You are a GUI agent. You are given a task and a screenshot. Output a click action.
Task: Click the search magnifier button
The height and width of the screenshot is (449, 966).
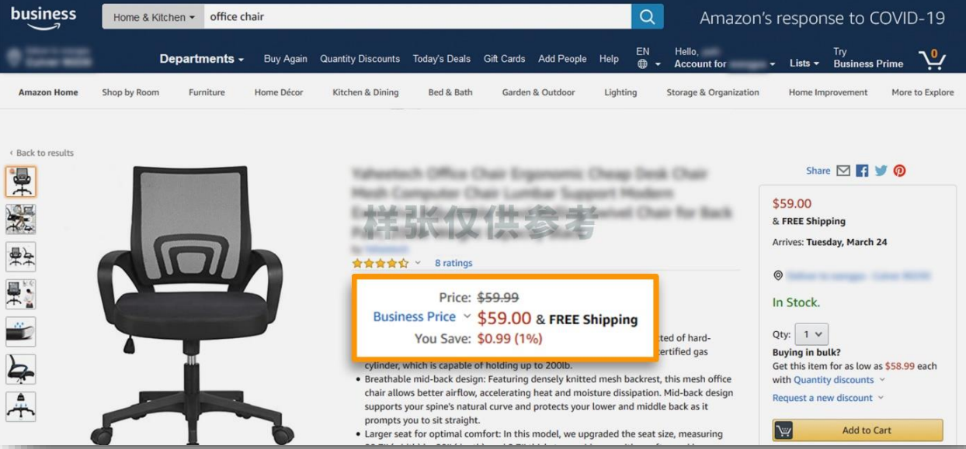[x=648, y=16]
